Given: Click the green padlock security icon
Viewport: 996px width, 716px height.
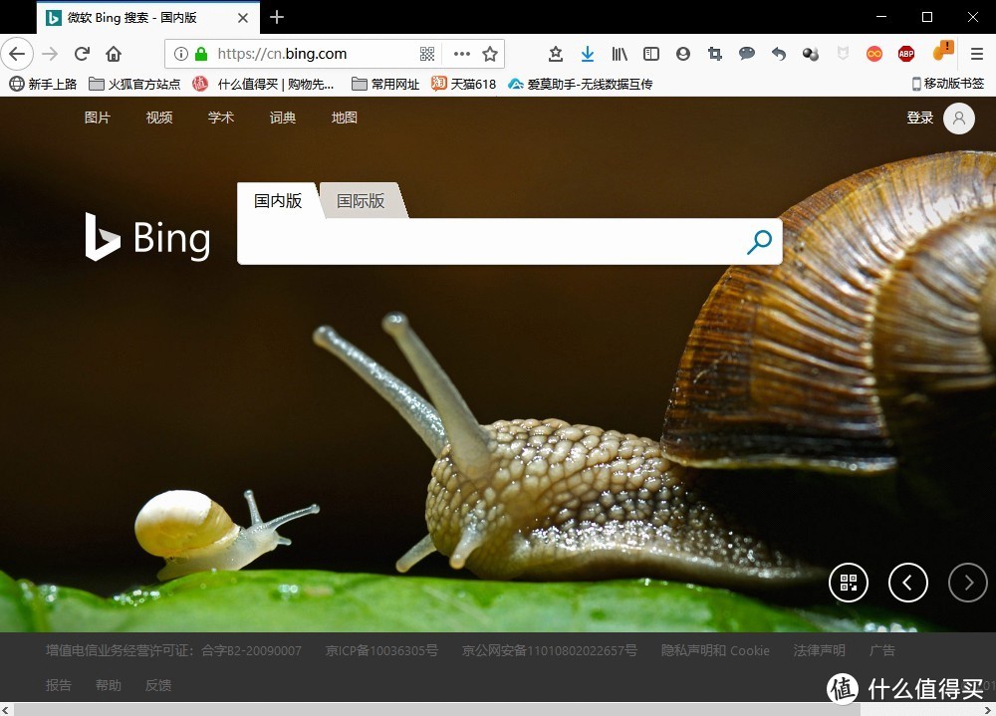Looking at the screenshot, I should point(201,54).
